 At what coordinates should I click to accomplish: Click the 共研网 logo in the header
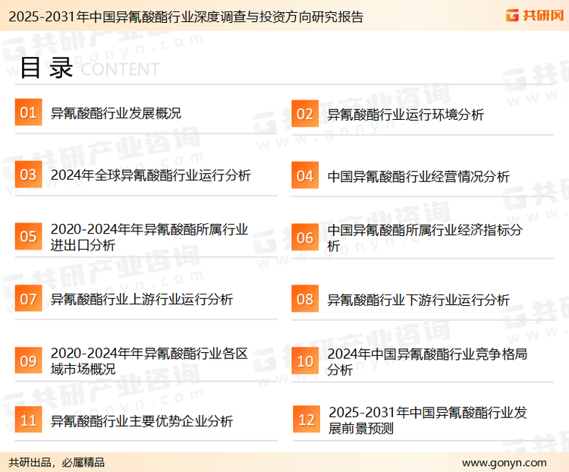point(535,15)
